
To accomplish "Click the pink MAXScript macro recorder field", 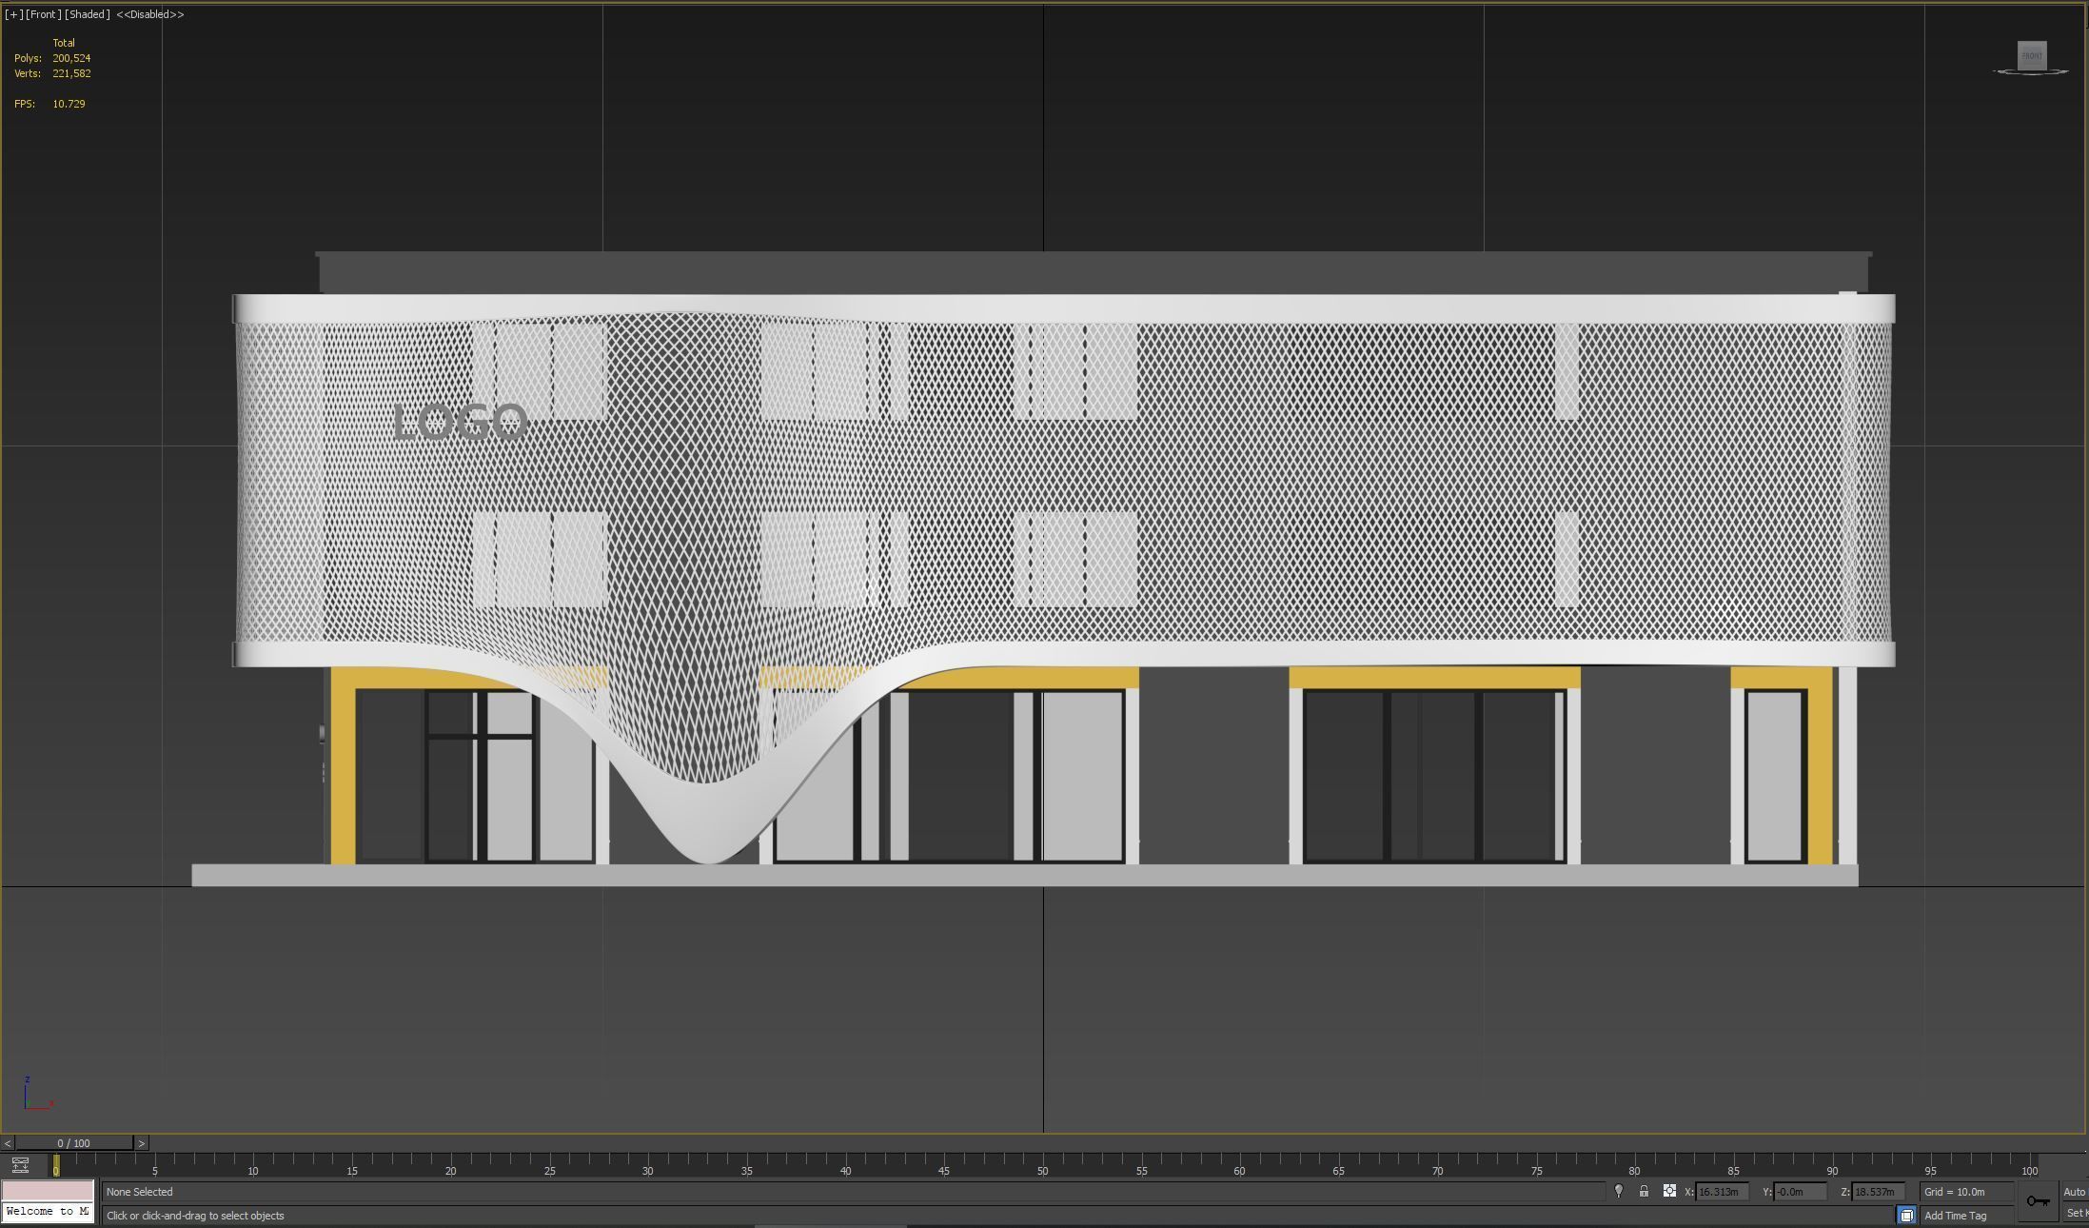I will (48, 1191).
